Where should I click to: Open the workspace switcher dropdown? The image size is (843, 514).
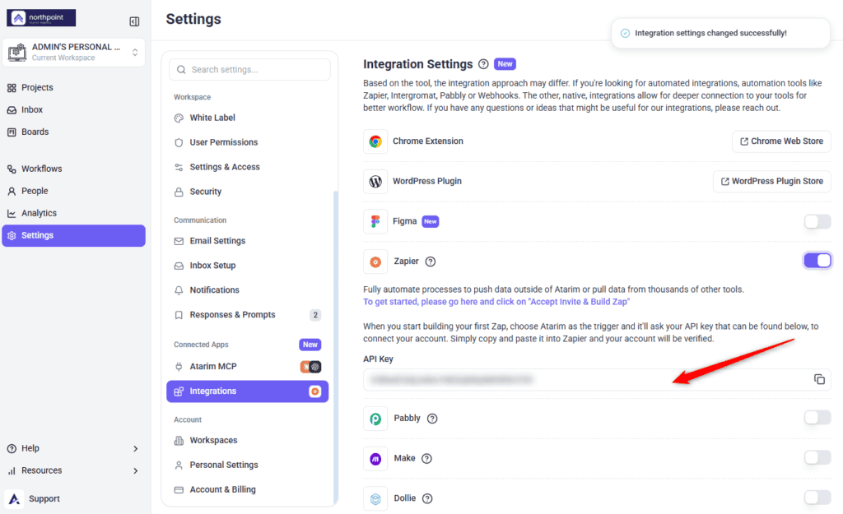click(x=73, y=52)
